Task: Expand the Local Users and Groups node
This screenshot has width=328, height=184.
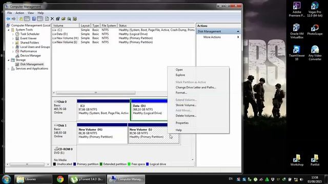Action: (13, 47)
